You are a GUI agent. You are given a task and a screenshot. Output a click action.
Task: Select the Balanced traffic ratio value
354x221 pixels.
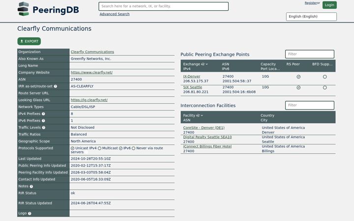[x=79, y=135]
